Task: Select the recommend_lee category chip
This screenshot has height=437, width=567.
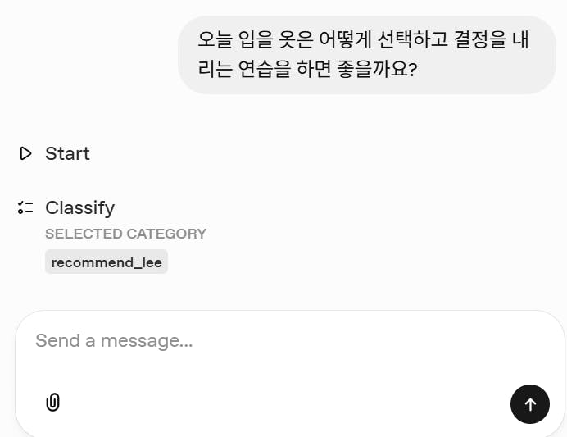Action: coord(107,262)
